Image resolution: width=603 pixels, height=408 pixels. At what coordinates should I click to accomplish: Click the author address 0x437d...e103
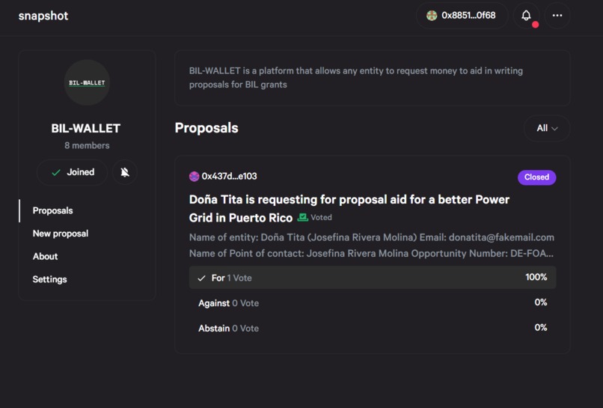(229, 177)
